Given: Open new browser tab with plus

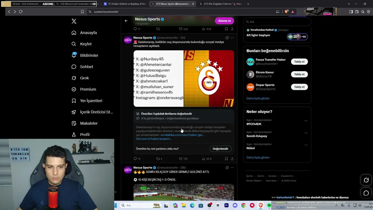Looking at the screenshot, I should tap(248, 4).
